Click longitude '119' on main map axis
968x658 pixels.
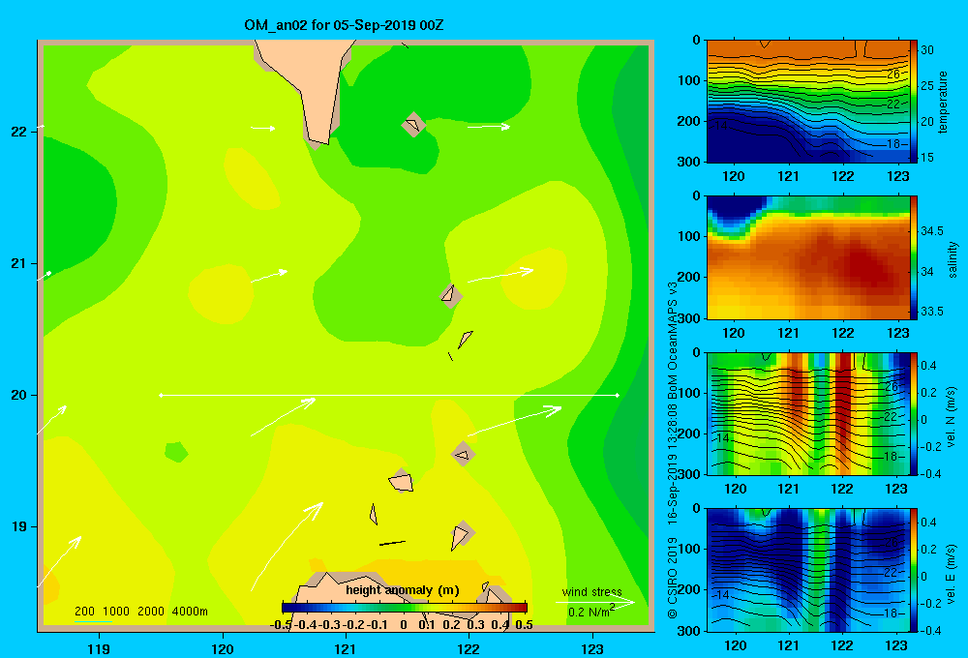tap(99, 648)
